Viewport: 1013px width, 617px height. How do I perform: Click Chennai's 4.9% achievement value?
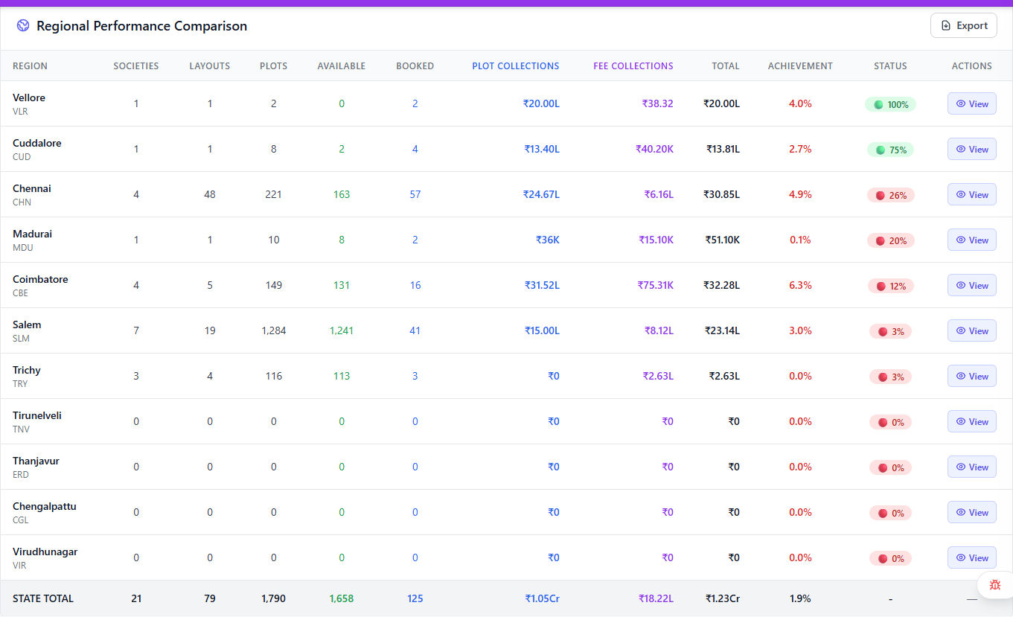(800, 195)
